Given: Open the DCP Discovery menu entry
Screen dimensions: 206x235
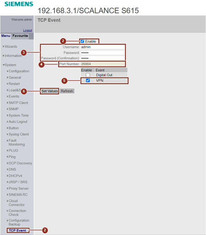Looking at the screenshot, I should tap(20, 163).
